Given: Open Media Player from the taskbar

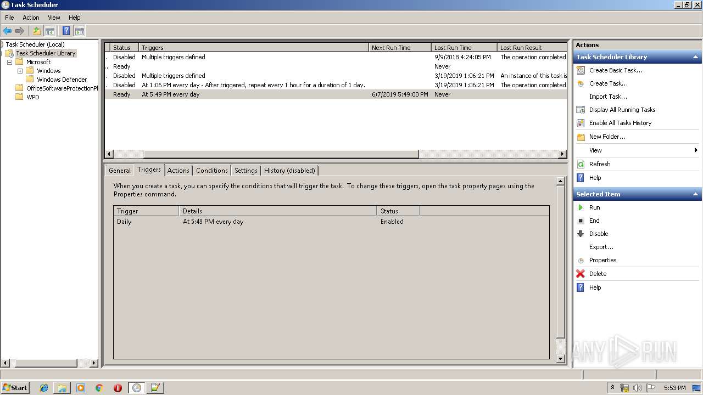Looking at the screenshot, I should tap(81, 388).
